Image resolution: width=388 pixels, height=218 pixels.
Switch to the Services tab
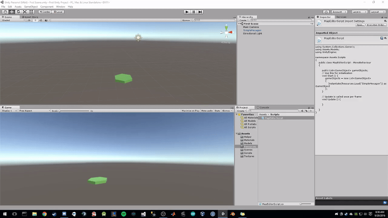[x=341, y=17]
